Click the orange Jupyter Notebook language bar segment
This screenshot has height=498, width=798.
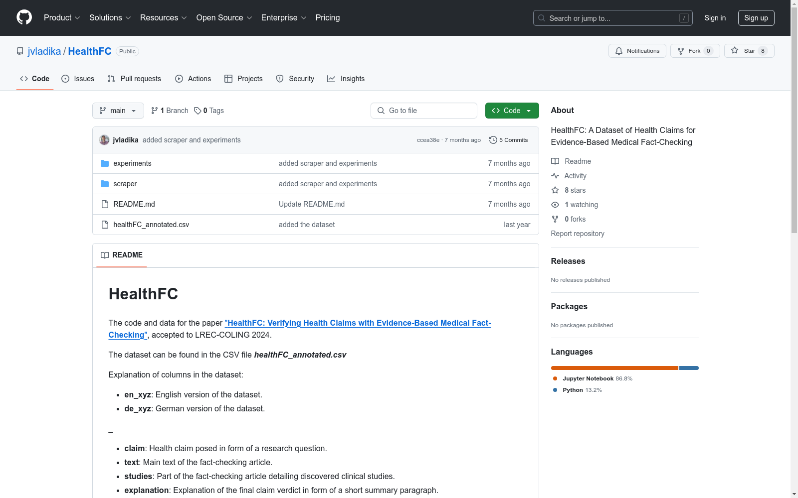coord(614,368)
